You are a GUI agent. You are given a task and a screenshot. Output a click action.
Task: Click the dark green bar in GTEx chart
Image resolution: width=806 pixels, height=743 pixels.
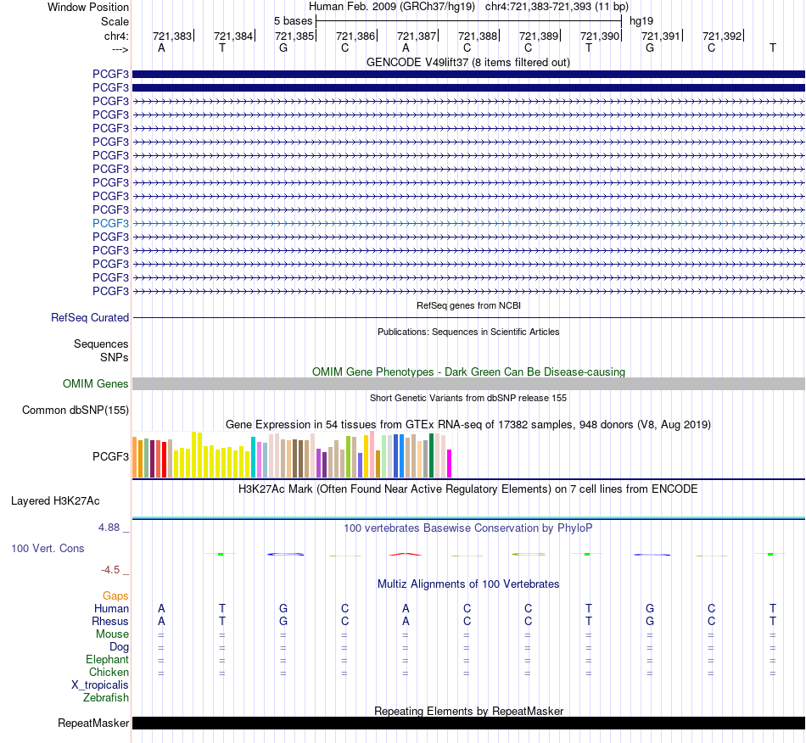tap(431, 455)
